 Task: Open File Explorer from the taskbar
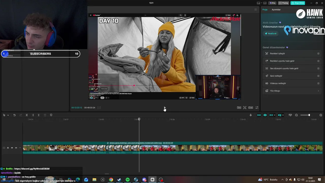tap(94, 180)
